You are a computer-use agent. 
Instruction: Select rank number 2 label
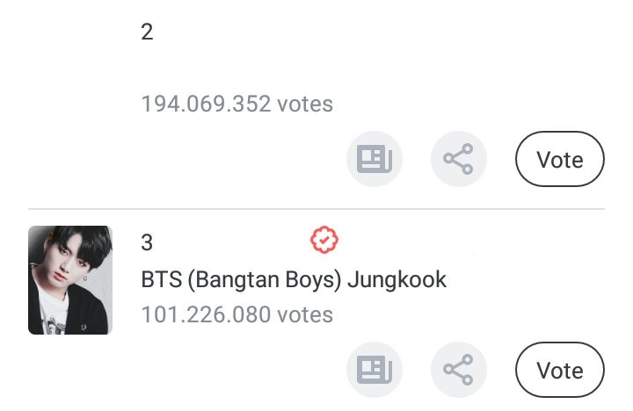[x=147, y=32]
